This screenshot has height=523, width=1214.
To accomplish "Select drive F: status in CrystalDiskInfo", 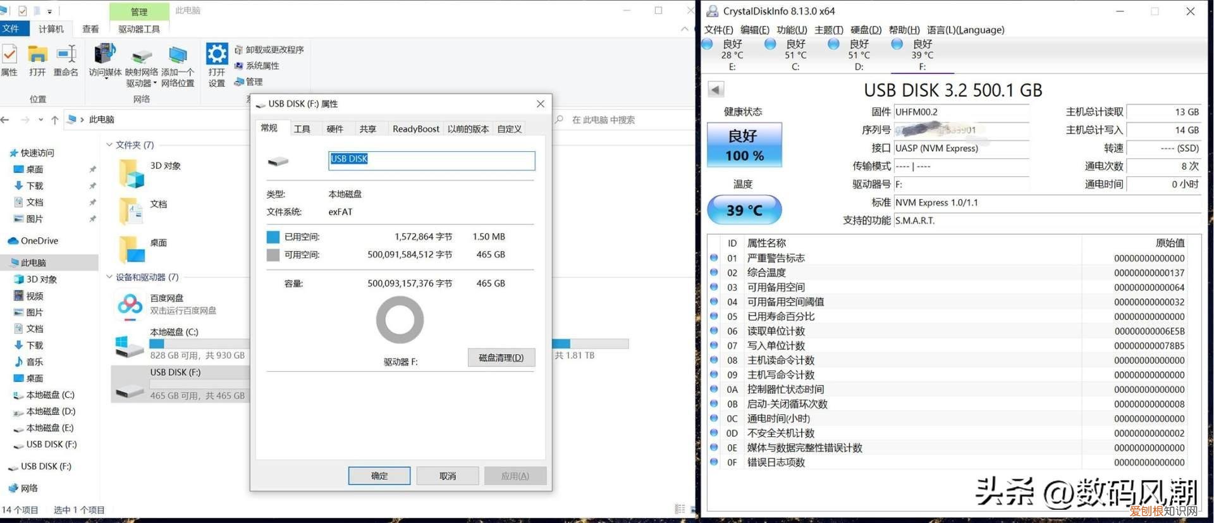I will (922, 54).
